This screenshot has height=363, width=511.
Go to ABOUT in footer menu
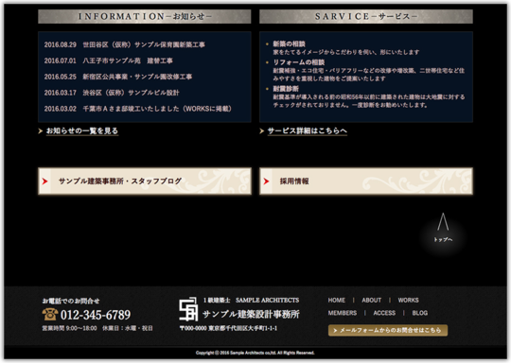pyautogui.click(x=371, y=301)
